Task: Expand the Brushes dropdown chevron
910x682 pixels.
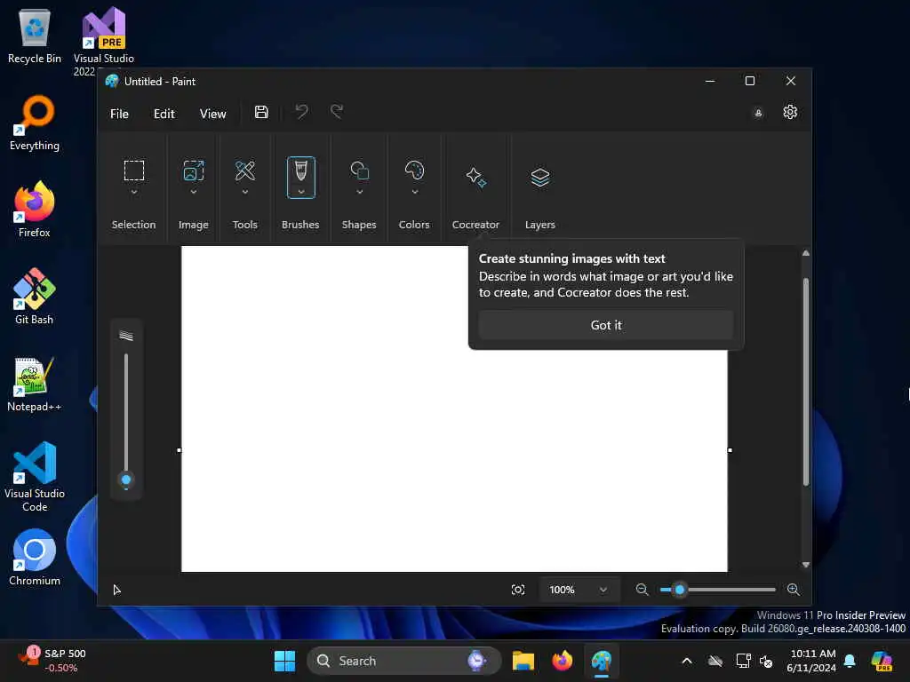Action: point(300,192)
